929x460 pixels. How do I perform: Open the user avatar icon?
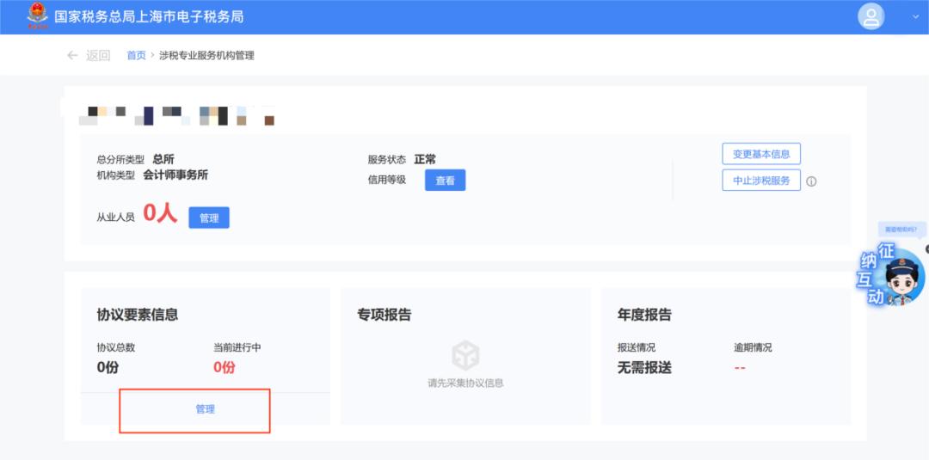[x=871, y=16]
